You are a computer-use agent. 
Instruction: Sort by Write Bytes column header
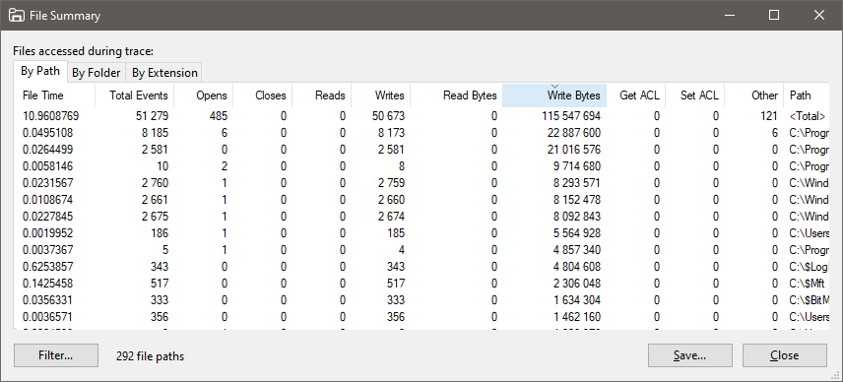click(554, 95)
